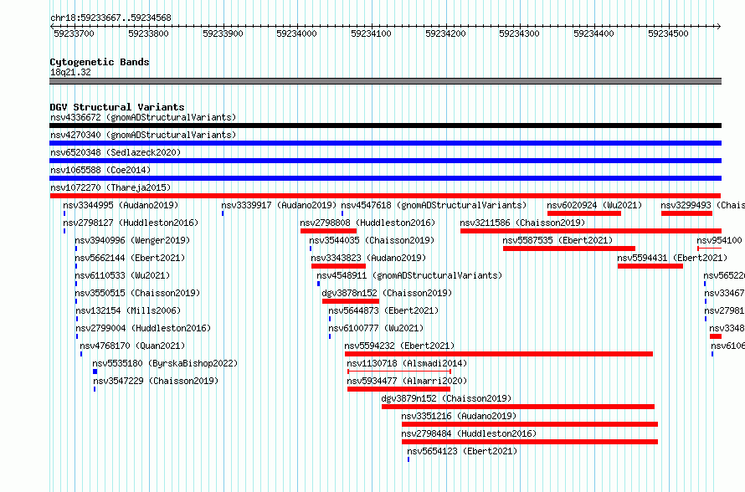This screenshot has width=745, height=492.
Task: Open nsv4768170 (Quan2021) variant
Action: [x=132, y=346]
